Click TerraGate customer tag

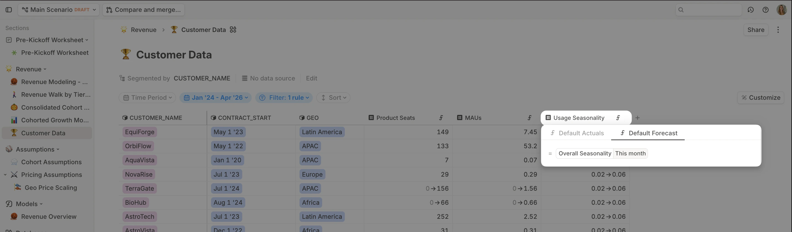(140, 188)
